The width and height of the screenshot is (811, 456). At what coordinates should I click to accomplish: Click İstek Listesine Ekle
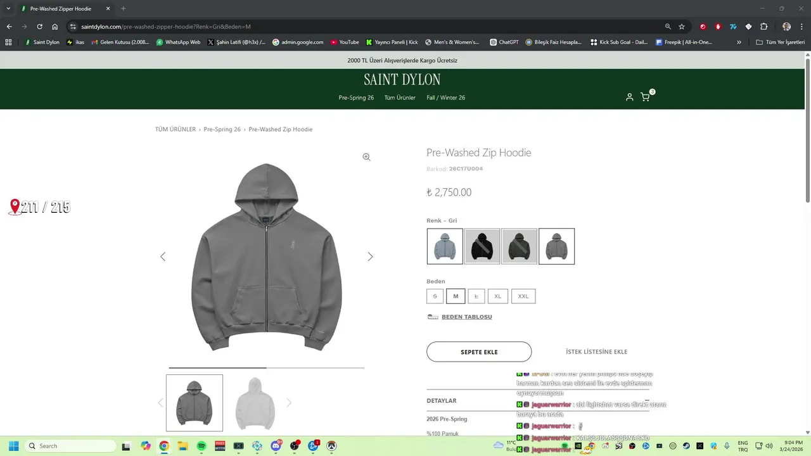596,351
